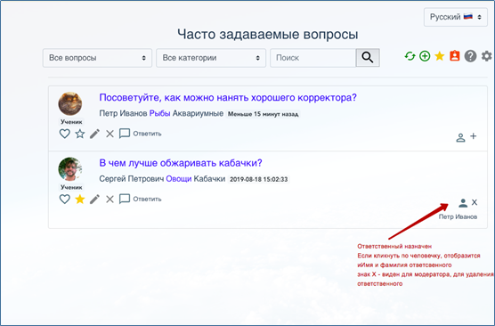
Task: Click Ответить on the zucchini question
Action: 147,199
